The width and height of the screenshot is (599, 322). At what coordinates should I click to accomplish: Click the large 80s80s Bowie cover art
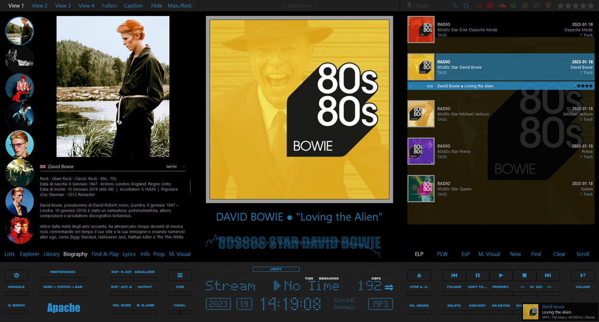pos(299,110)
